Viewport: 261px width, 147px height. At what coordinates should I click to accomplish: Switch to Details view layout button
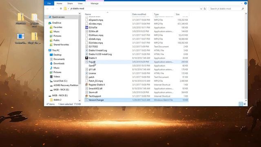coord(241,104)
